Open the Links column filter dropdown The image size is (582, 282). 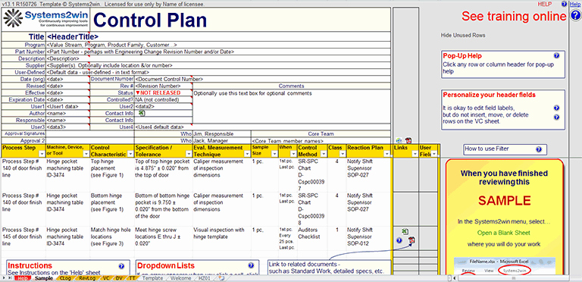pyautogui.click(x=415, y=154)
